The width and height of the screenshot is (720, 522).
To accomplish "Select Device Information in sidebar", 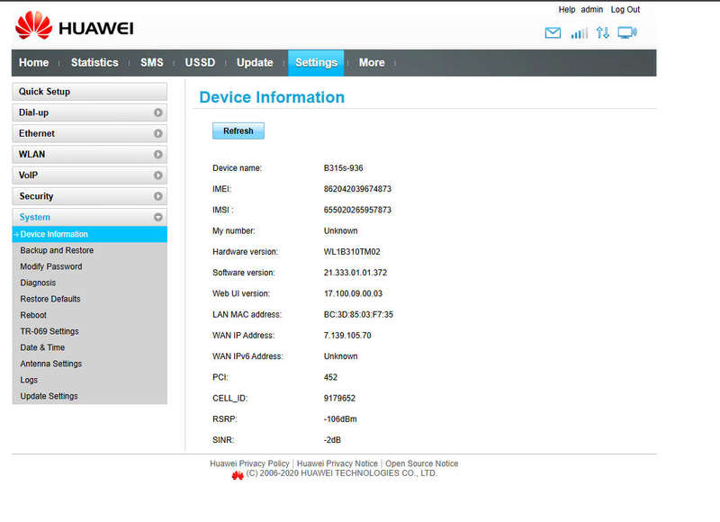I will coord(89,234).
